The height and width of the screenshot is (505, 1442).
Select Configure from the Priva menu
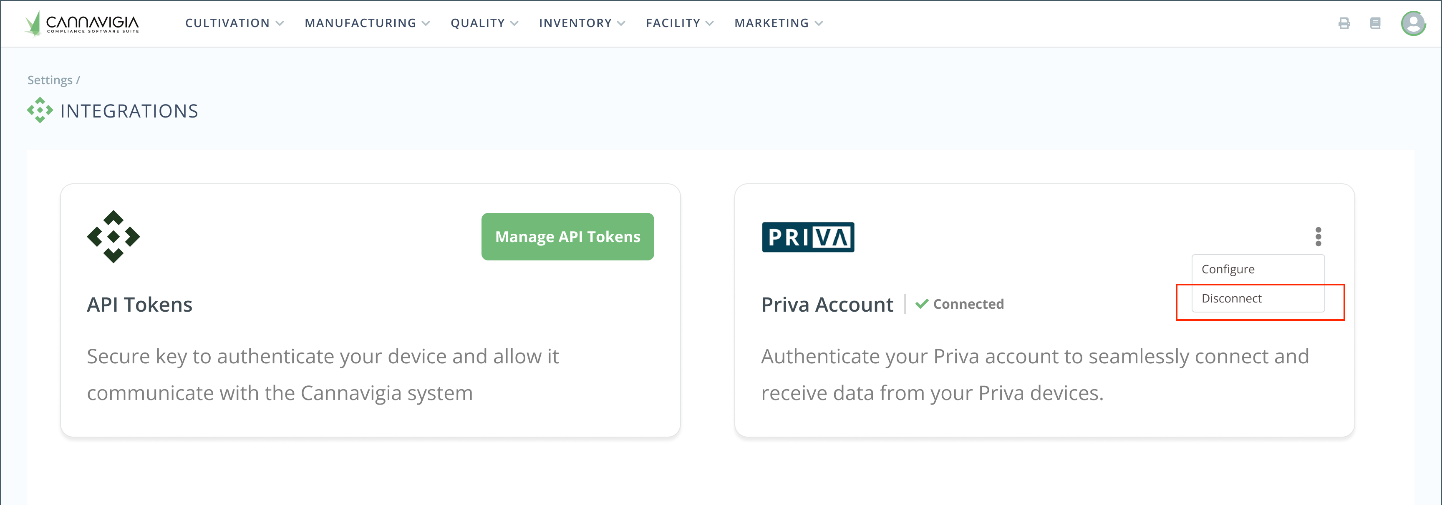tap(1228, 269)
